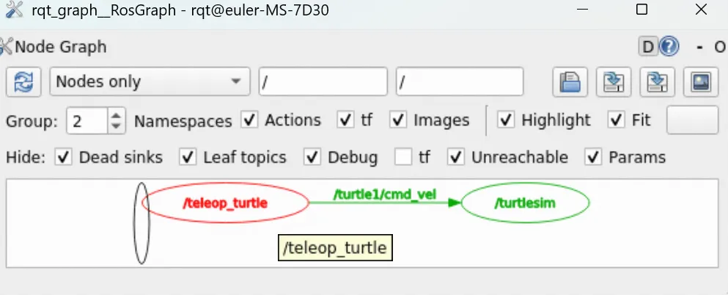Save graph as image
Image resolution: width=728 pixels, height=295 pixels.
[x=701, y=82]
